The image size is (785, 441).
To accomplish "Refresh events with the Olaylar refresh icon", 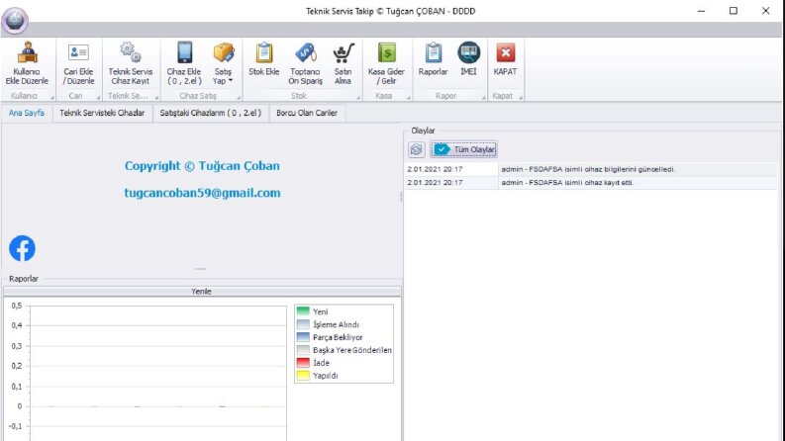I will 416,149.
